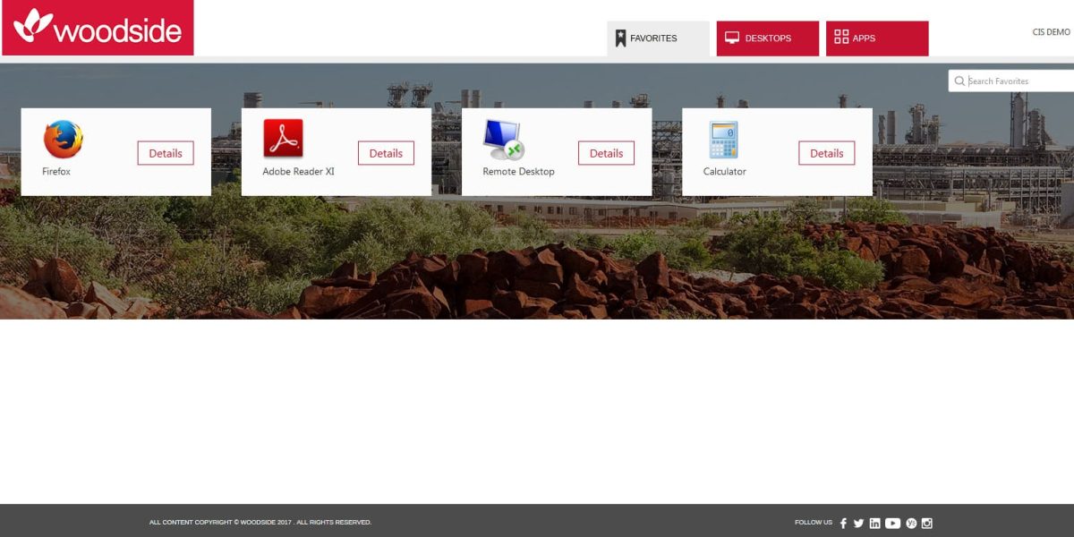The height and width of the screenshot is (537, 1074).
Task: Open the Instagram icon
Action: (x=925, y=523)
